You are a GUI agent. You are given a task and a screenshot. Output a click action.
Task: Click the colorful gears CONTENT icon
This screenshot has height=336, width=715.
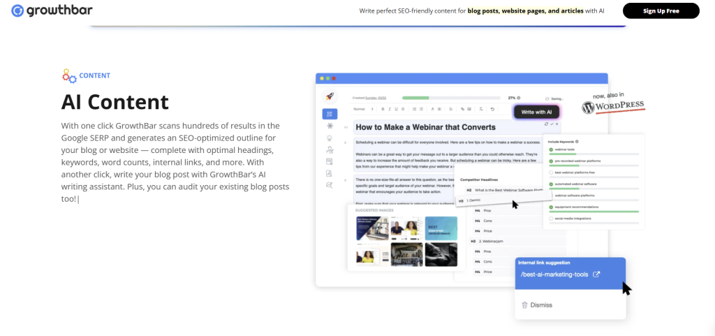69,75
